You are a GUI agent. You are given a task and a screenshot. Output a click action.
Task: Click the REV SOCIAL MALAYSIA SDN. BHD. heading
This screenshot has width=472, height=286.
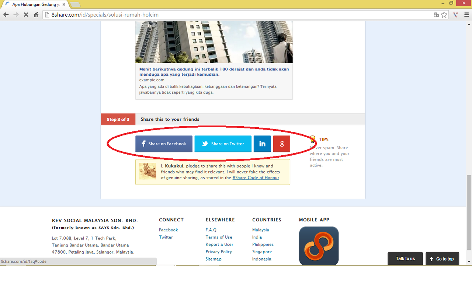[x=95, y=220]
